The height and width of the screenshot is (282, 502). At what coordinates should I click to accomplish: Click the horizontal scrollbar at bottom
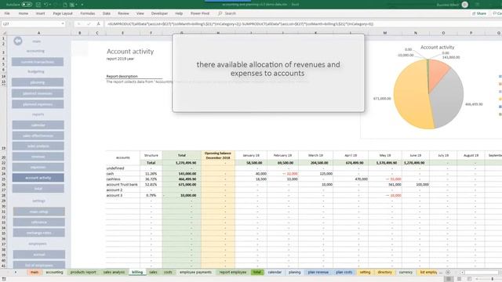click(482, 272)
